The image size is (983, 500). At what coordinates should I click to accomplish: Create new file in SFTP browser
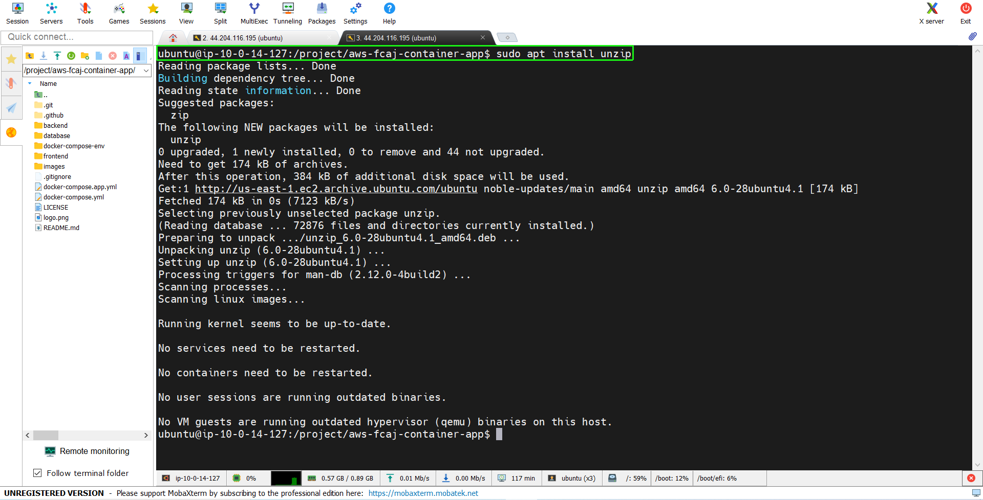99,56
